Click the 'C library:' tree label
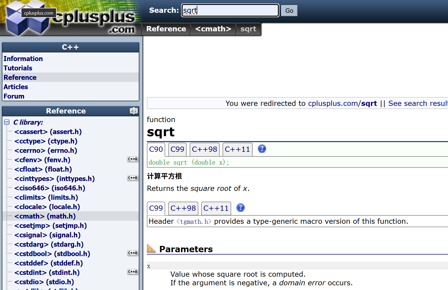Screen dimensions: 448x290 [x=28, y=122]
